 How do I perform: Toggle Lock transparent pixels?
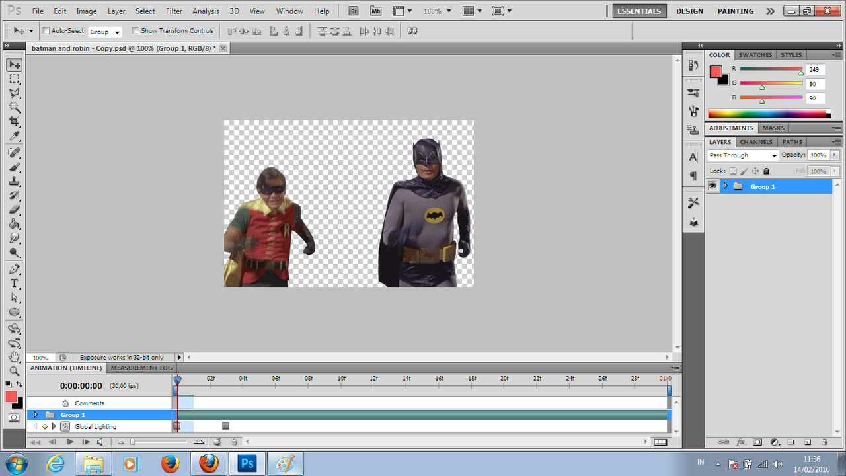click(x=733, y=171)
